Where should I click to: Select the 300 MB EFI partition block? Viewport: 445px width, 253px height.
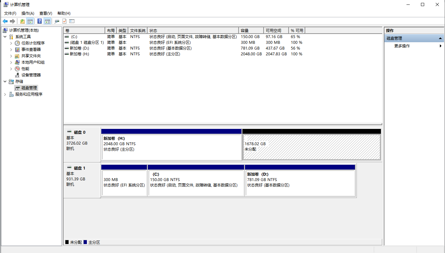pyautogui.click(x=124, y=180)
